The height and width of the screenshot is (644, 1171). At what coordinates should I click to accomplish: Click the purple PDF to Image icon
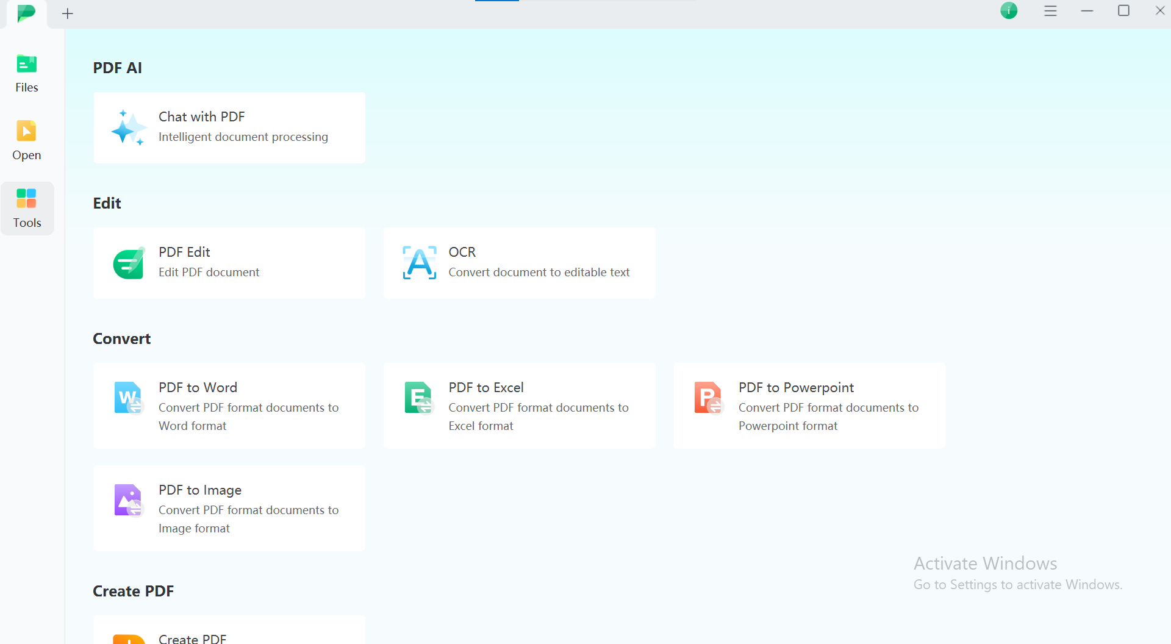click(128, 500)
